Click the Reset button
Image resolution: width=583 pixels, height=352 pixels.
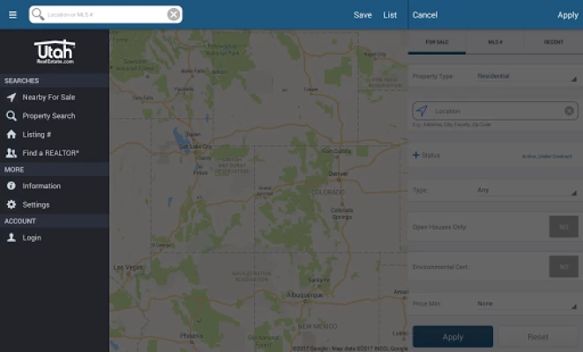tap(538, 337)
